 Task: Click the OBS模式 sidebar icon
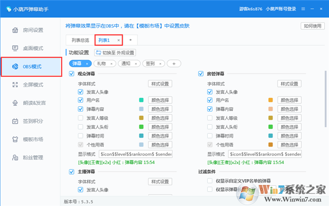[15, 66]
